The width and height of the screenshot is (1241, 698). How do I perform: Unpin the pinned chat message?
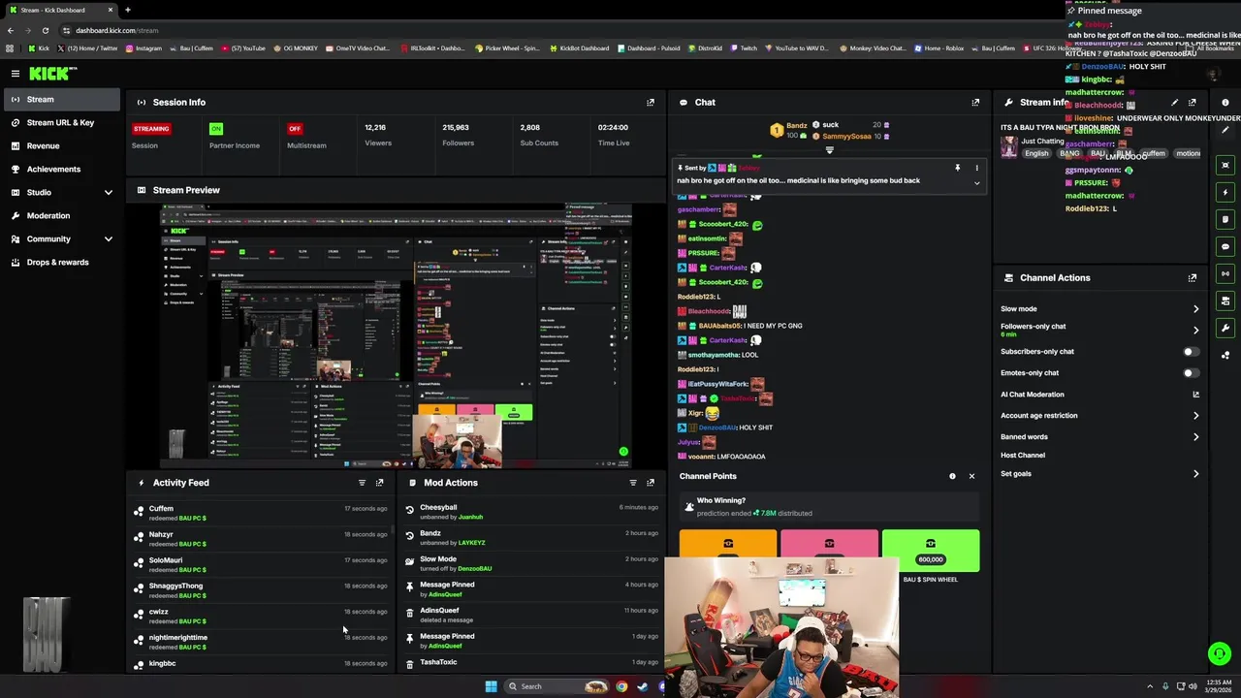coord(957,168)
